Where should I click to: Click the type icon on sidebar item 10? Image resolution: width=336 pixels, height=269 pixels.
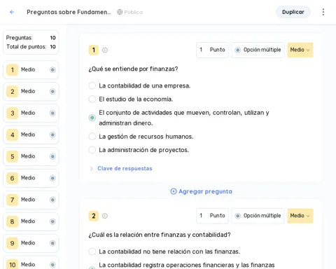[x=52, y=265]
